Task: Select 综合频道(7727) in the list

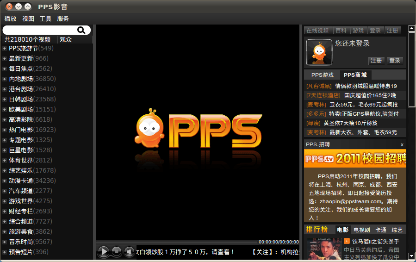Action: (31, 221)
